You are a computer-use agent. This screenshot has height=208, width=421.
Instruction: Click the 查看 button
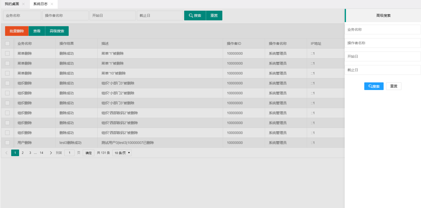click(37, 31)
